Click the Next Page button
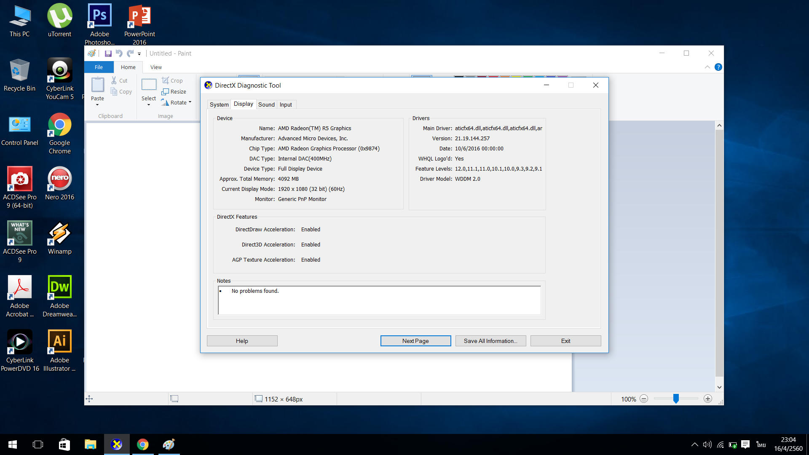The image size is (809, 455). coord(415,341)
